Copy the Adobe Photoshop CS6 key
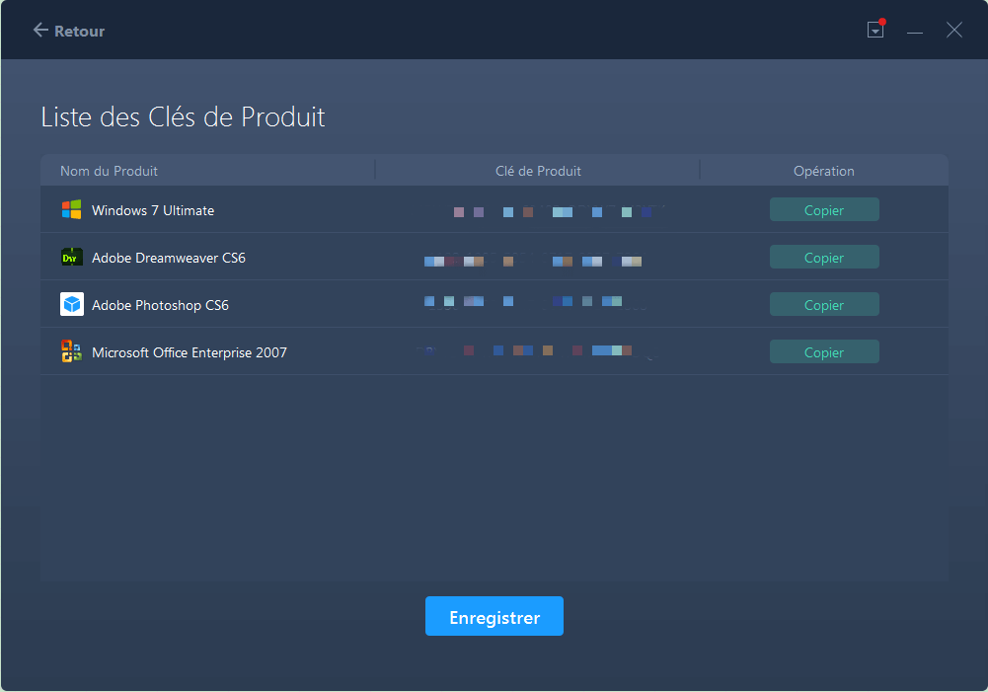Viewport: 988px width, 692px height. point(824,304)
